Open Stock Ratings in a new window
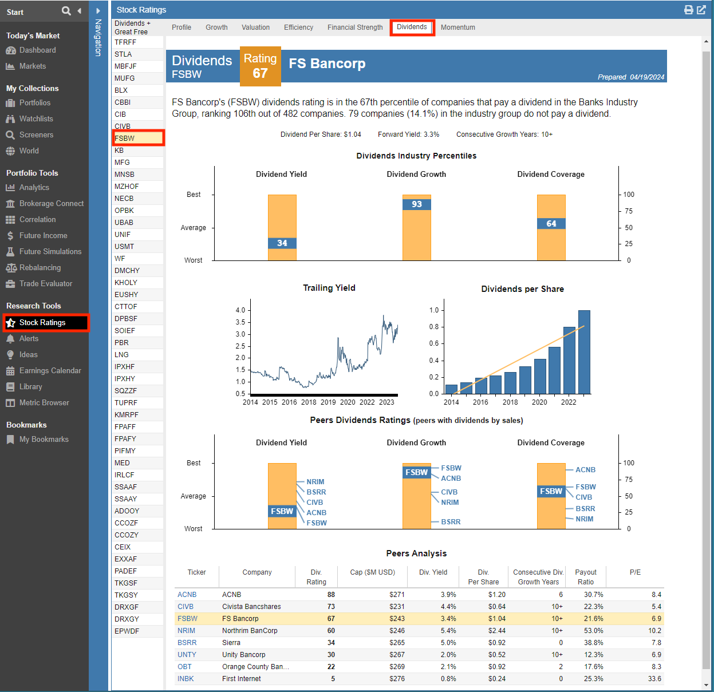Screen dimensions: 714x692 (x=701, y=10)
